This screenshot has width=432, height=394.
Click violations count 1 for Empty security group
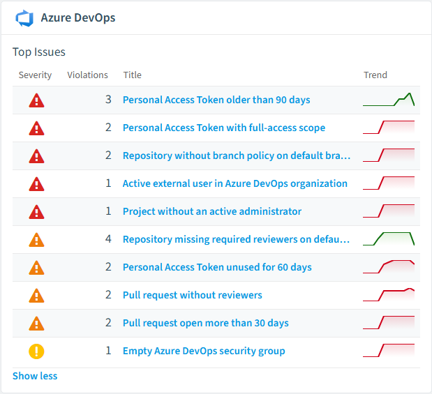coord(109,351)
